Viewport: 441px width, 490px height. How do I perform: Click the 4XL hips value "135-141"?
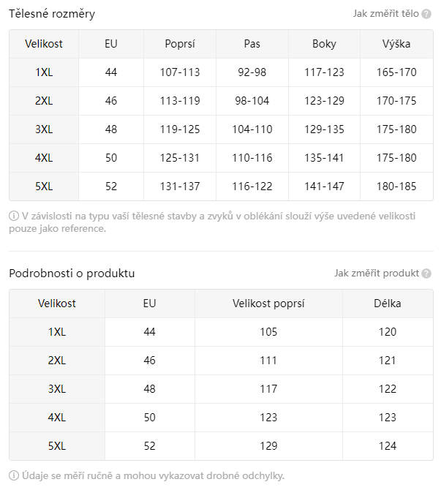coord(324,158)
